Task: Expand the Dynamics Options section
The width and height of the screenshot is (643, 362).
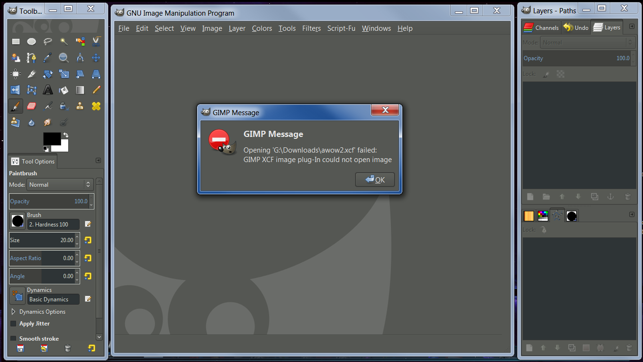Action: tap(14, 311)
